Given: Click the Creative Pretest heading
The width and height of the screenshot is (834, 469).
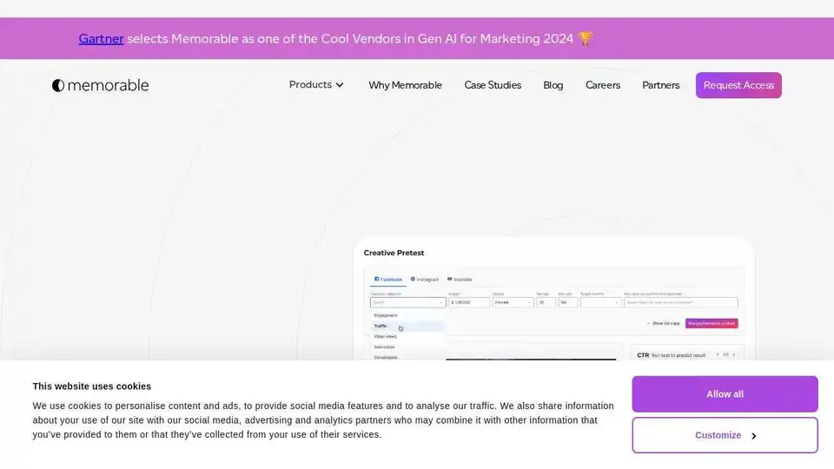Looking at the screenshot, I should tap(394, 253).
